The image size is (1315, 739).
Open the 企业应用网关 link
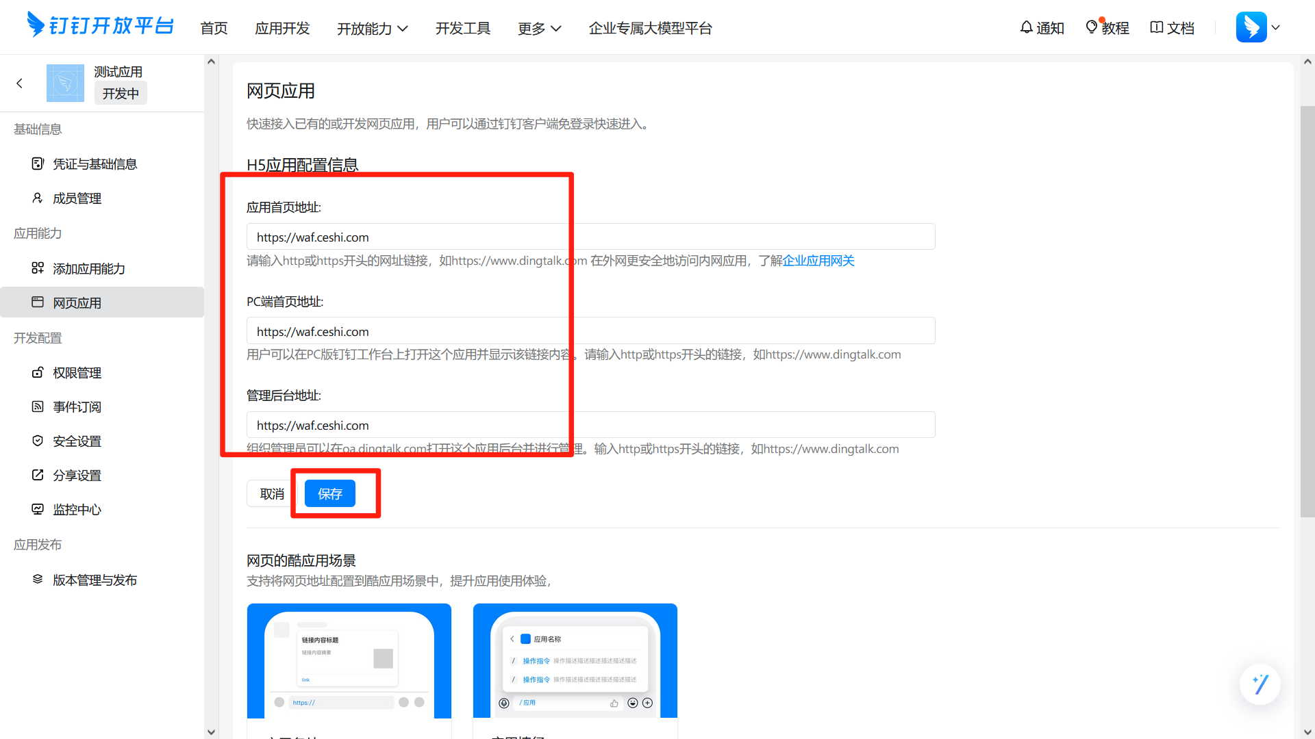818,260
